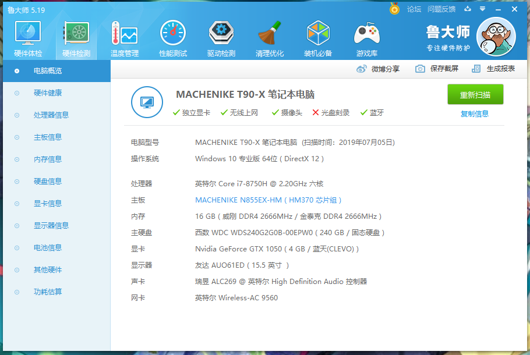
Task: Click display value 友达 AUO61ED
Action: (242, 265)
